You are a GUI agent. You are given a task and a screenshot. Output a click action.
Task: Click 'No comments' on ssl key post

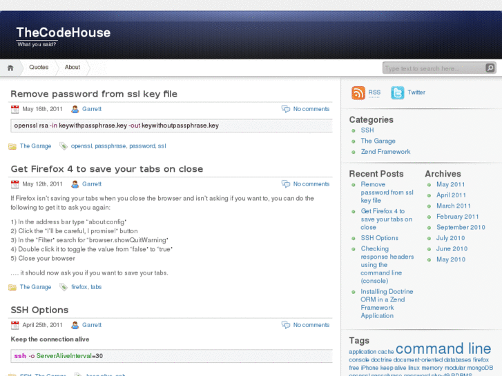click(311, 109)
